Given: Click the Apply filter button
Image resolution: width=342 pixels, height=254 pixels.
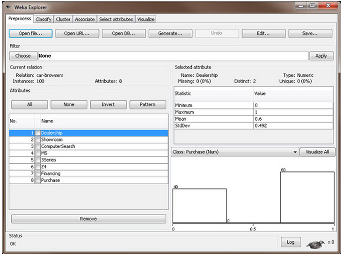Looking at the screenshot, I should (x=321, y=56).
